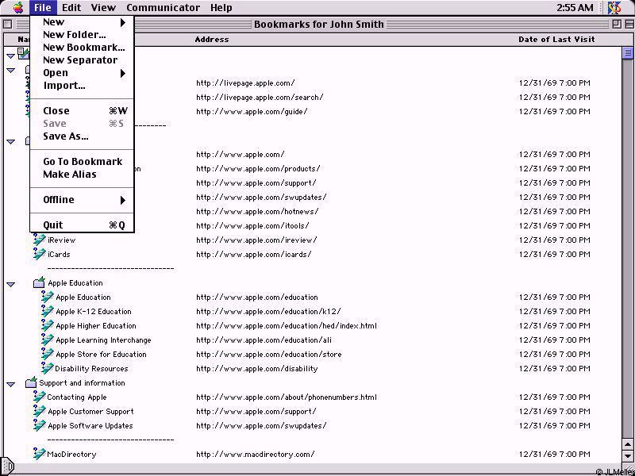The image size is (635, 476).
Task: Open the Edit menu
Action: click(71, 7)
